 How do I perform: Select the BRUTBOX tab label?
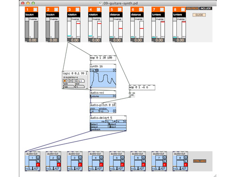point(193,8)
